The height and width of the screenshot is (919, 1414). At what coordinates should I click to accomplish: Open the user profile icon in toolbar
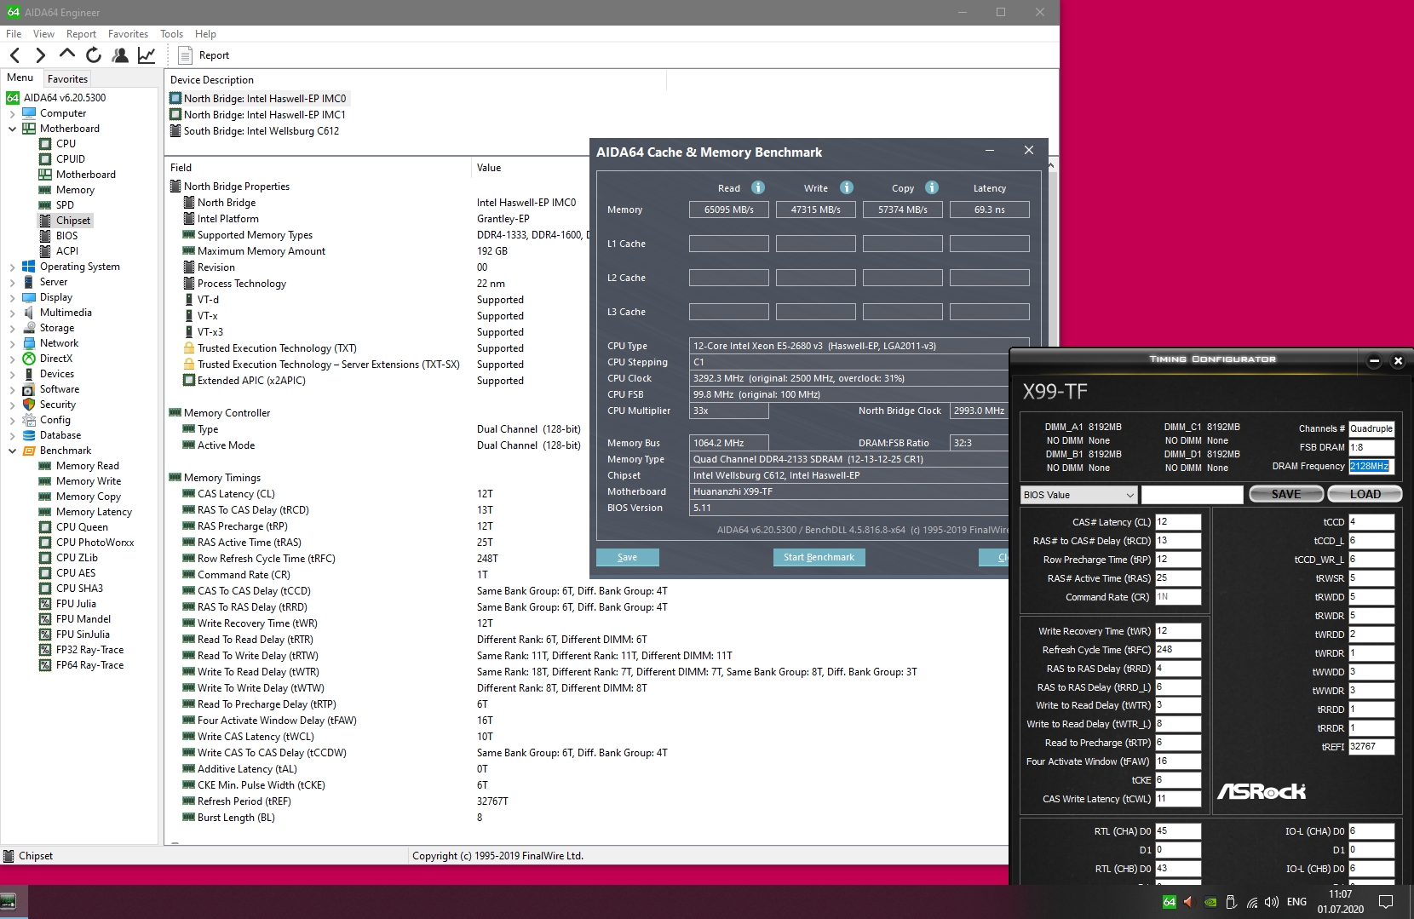click(120, 55)
